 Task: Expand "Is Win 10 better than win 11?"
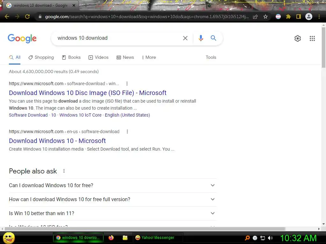(112, 213)
